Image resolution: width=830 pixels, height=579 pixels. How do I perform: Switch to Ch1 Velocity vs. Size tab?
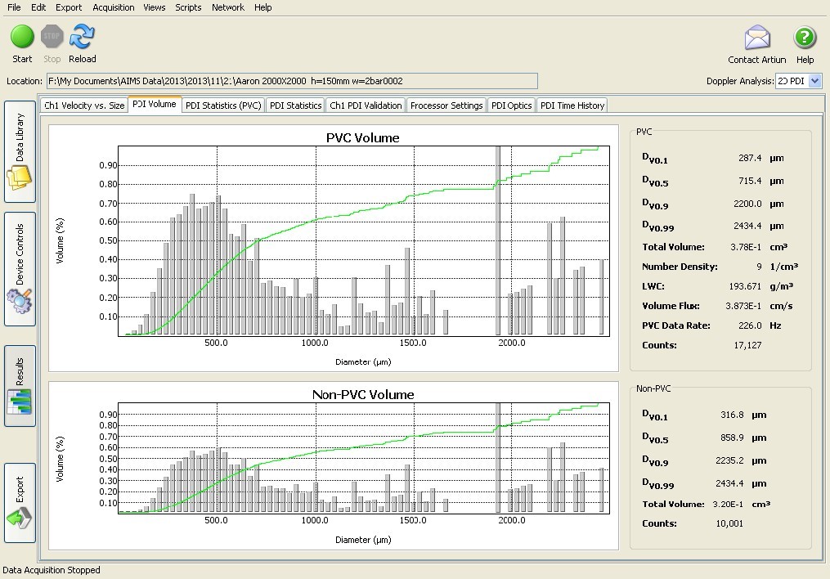pyautogui.click(x=84, y=105)
